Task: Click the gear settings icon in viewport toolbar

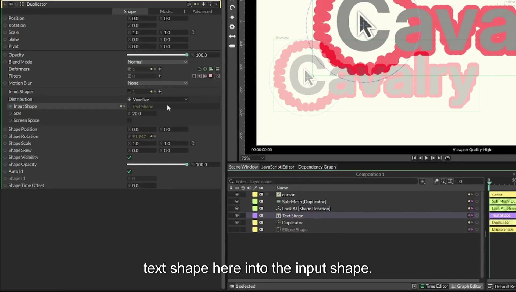Action: pos(232,27)
